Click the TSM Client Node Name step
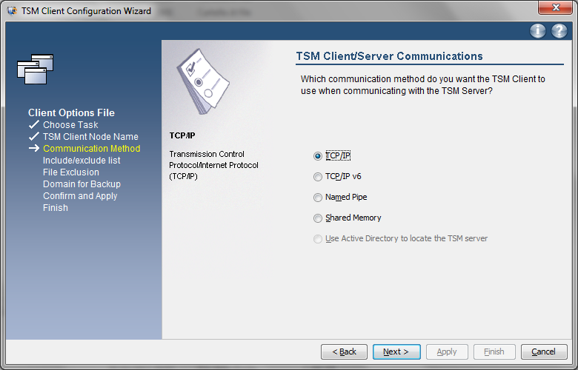The width and height of the screenshot is (578, 370). click(90, 137)
